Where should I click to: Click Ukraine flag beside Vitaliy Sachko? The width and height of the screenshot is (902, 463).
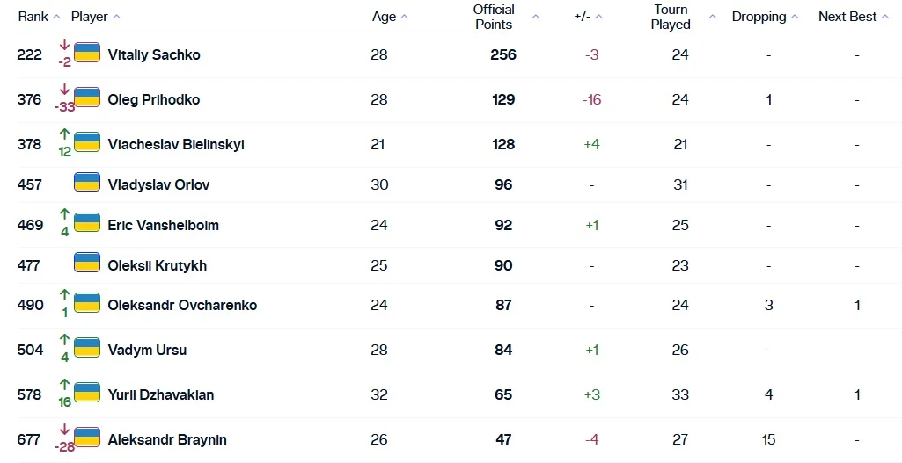(87, 53)
